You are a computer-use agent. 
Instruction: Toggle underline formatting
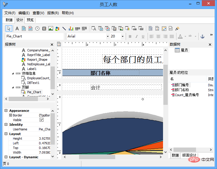pos(143,36)
